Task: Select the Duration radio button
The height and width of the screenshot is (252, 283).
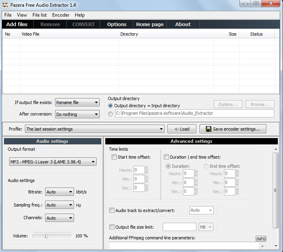Action: tap(168, 166)
